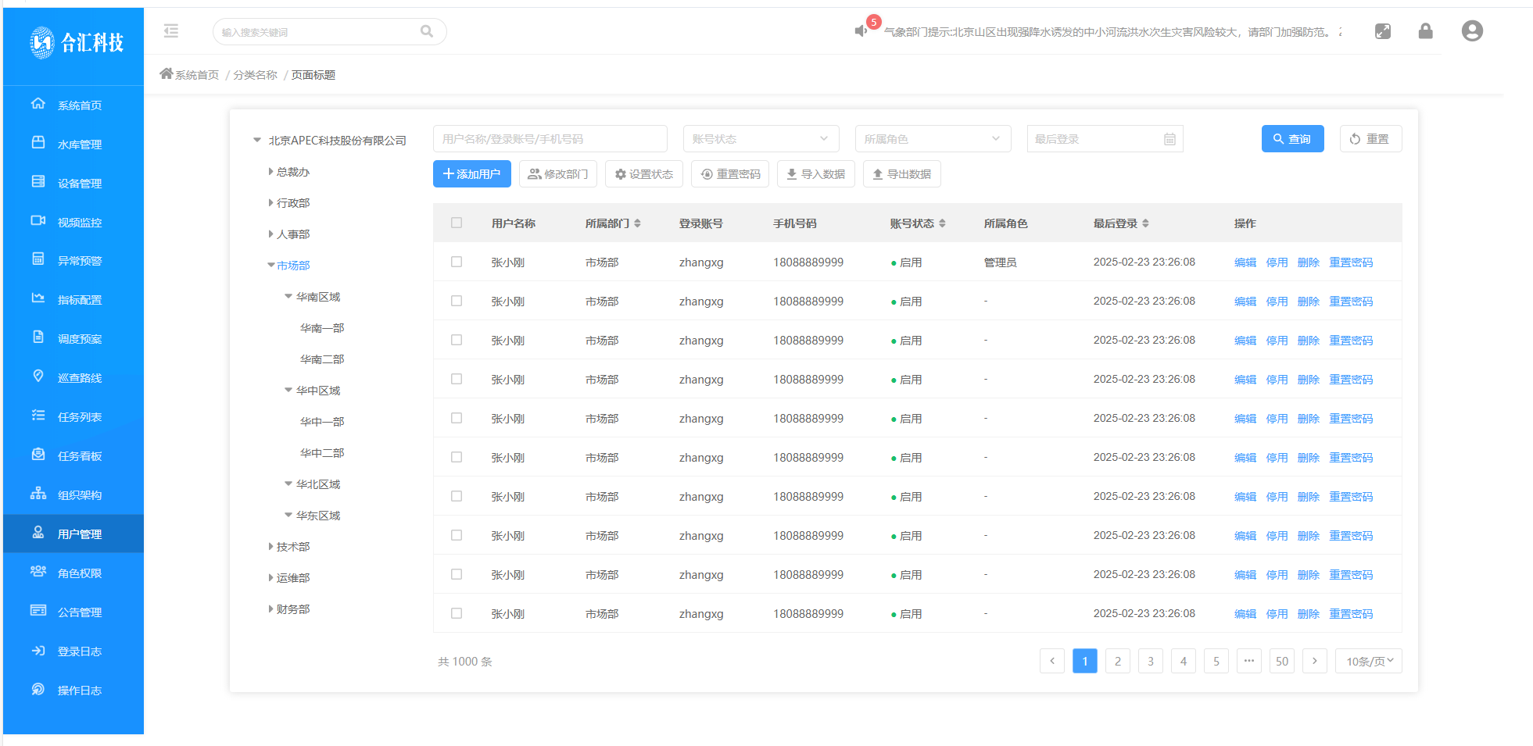
Task: Click the notification speaker icon
Action: pyautogui.click(x=861, y=31)
